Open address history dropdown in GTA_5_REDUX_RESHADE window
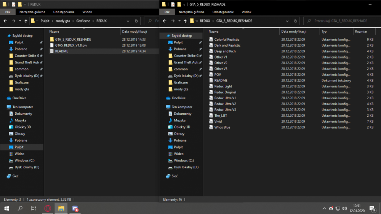The width and height of the screenshot is (381, 214). pos(287,21)
